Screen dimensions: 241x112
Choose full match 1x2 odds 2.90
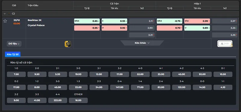[142, 28]
